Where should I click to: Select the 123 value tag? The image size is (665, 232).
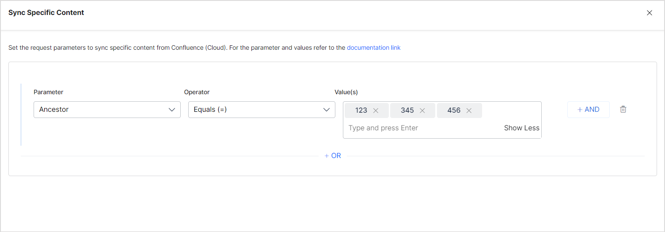pos(361,110)
